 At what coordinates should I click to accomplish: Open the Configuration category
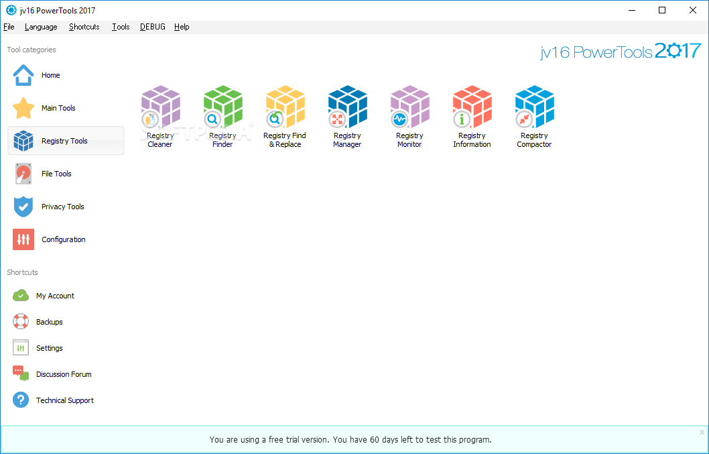pos(66,239)
